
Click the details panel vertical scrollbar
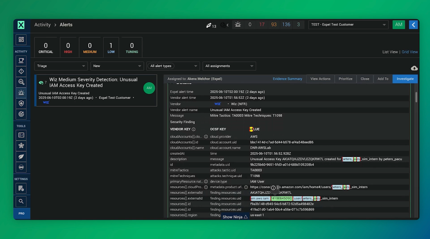pos(416,98)
